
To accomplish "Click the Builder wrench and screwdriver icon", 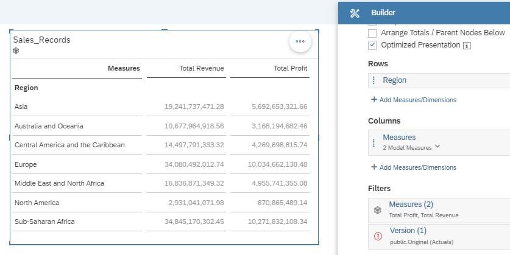I will pos(355,13).
